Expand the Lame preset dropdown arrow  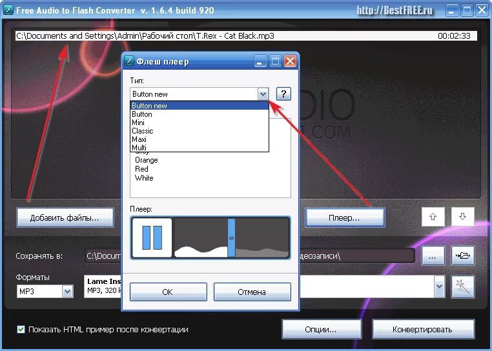440,286
